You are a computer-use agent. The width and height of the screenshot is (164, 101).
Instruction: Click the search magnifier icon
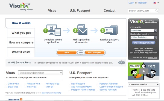[156, 11]
